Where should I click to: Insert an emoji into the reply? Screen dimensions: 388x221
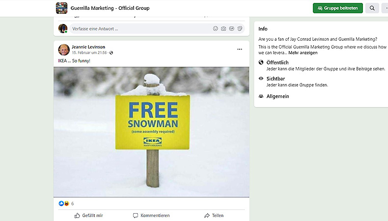(x=216, y=28)
